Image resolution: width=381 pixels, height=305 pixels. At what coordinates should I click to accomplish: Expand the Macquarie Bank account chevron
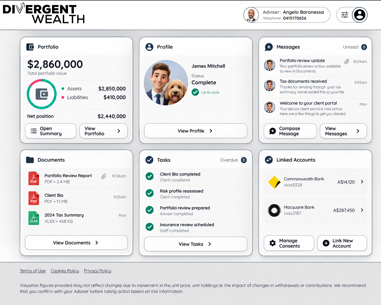362,210
